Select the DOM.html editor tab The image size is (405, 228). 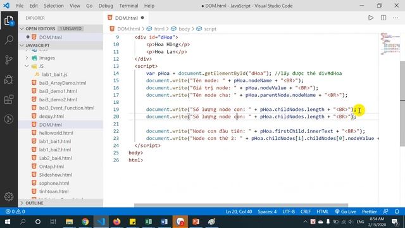pos(126,18)
